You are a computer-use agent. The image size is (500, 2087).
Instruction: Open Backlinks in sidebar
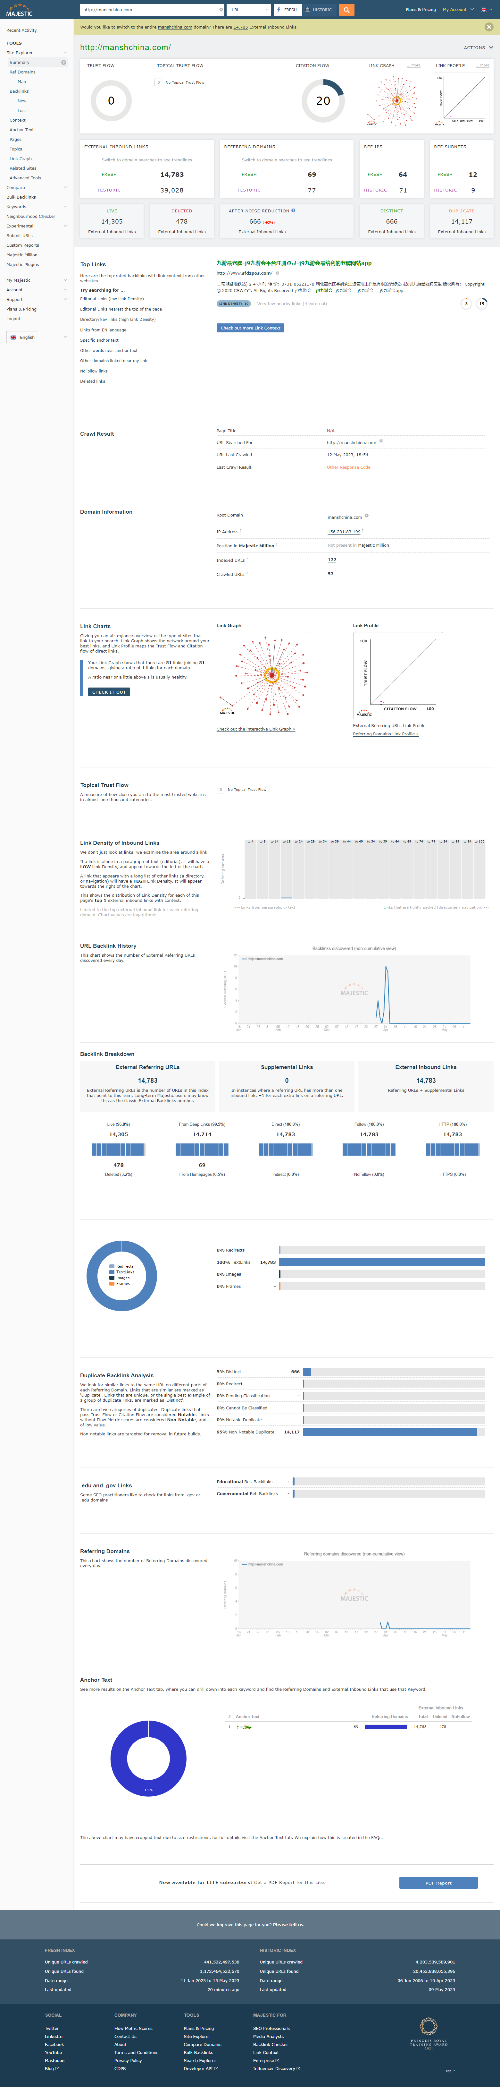coord(20,91)
